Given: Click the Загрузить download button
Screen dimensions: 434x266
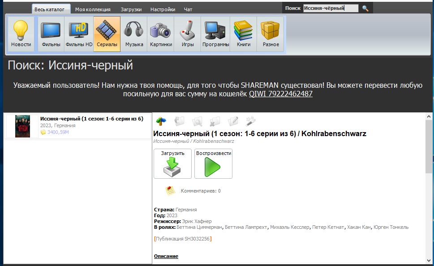Looking at the screenshot, I should (x=172, y=163).
